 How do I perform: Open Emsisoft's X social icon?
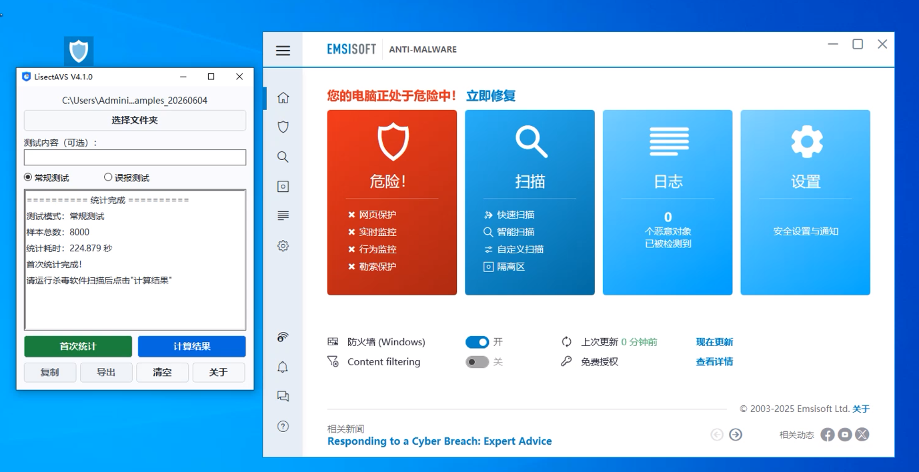coord(862,435)
